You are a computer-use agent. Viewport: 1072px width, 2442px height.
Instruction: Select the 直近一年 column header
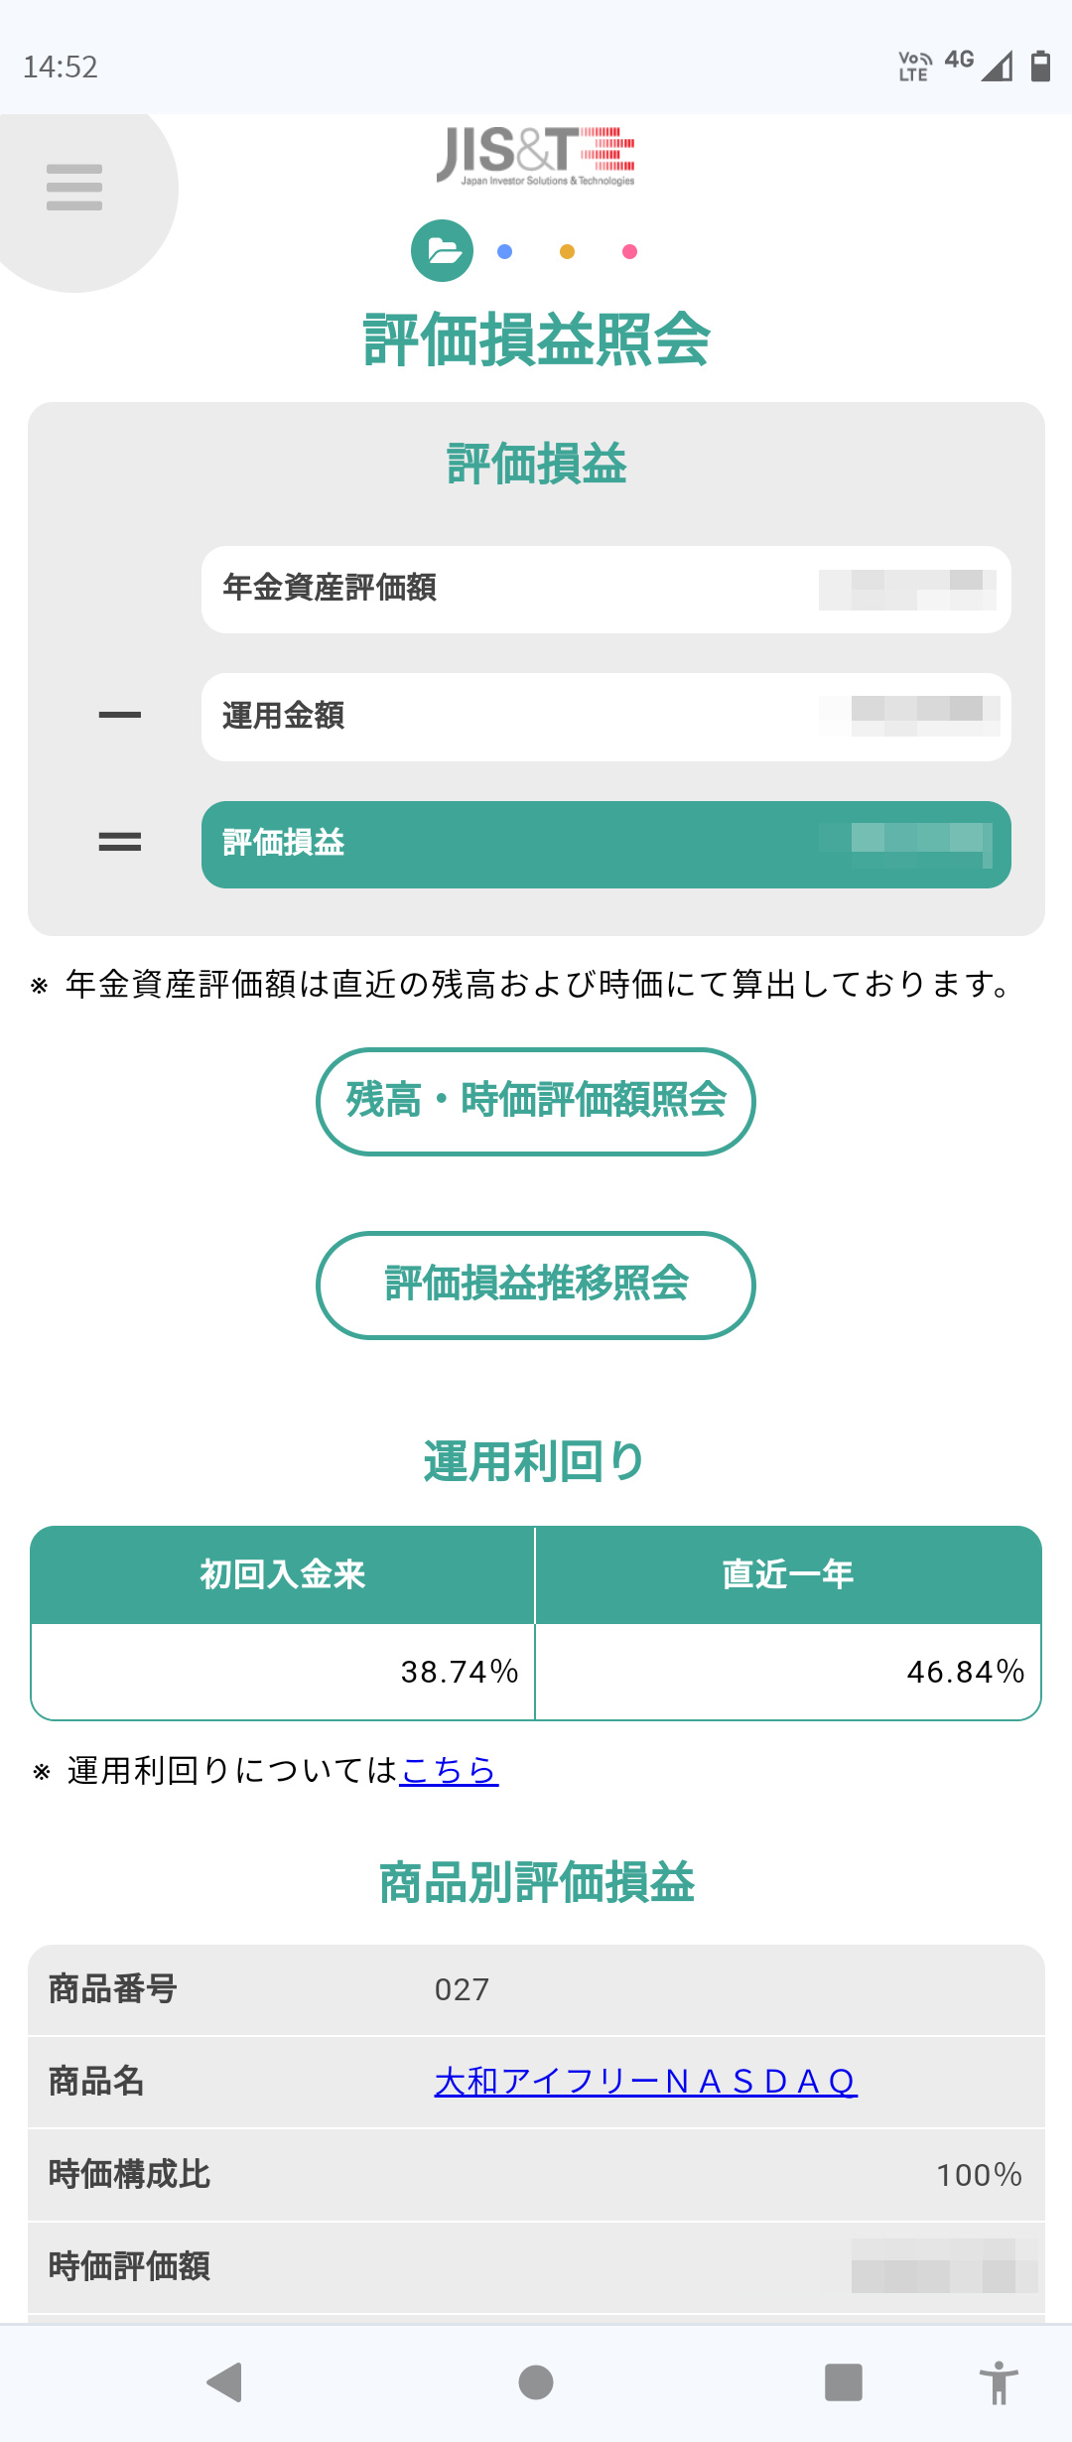[x=788, y=1574]
